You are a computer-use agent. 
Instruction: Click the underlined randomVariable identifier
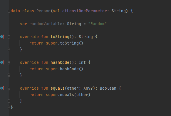[x=46, y=24]
